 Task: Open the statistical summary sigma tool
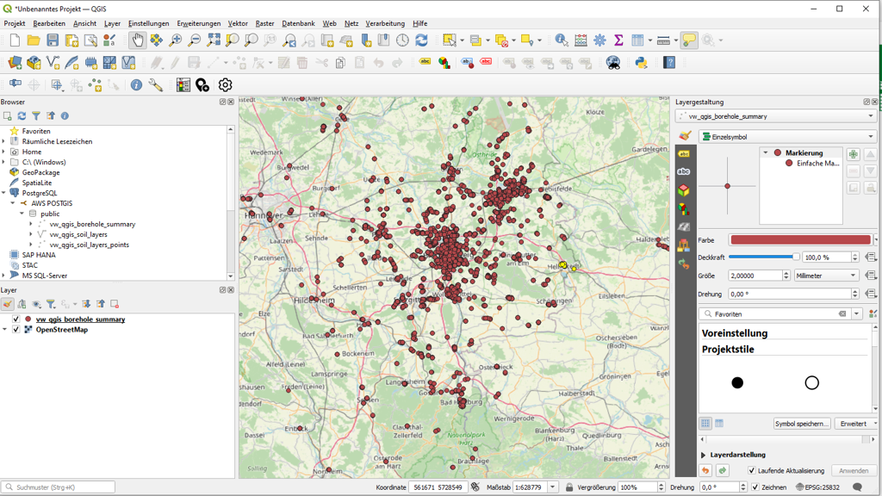pyautogui.click(x=618, y=40)
